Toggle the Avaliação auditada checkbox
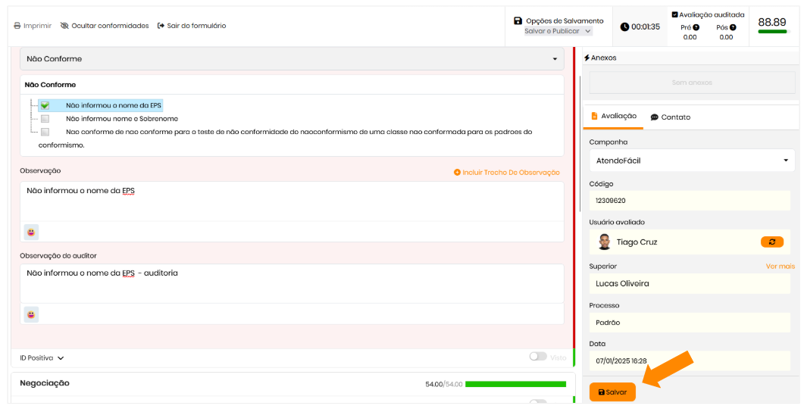The height and width of the screenshot is (412, 804). (x=674, y=14)
